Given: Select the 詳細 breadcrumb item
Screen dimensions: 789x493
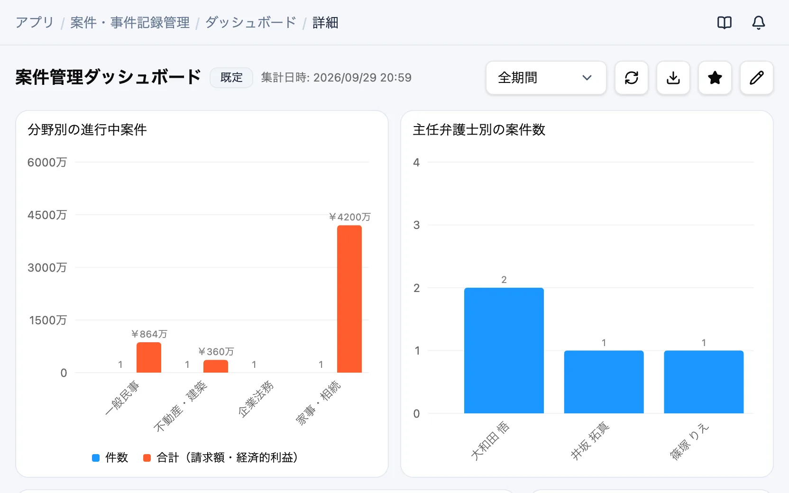Looking at the screenshot, I should pos(325,23).
